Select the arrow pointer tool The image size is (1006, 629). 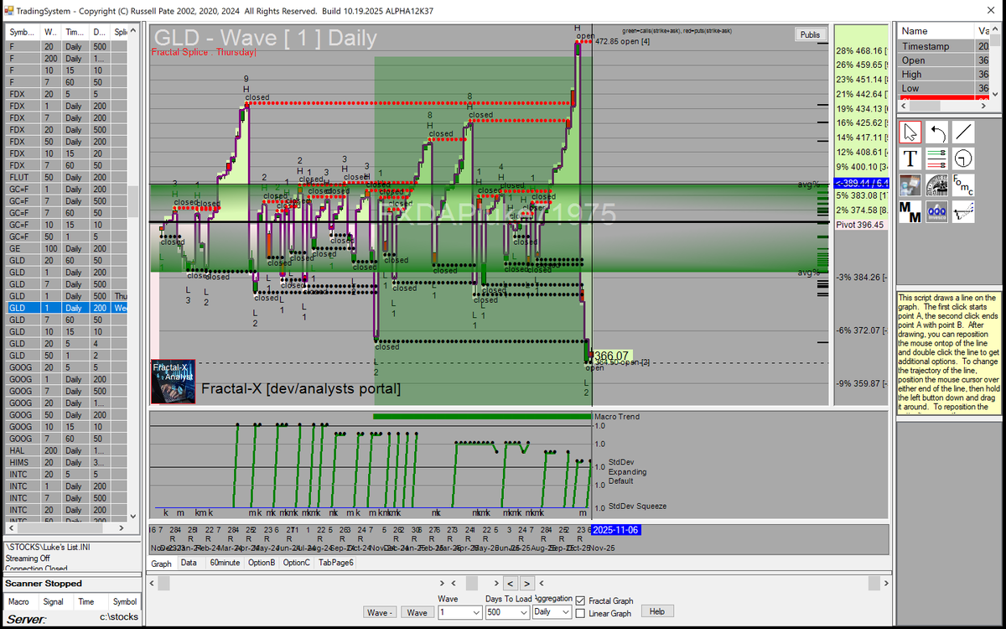910,132
